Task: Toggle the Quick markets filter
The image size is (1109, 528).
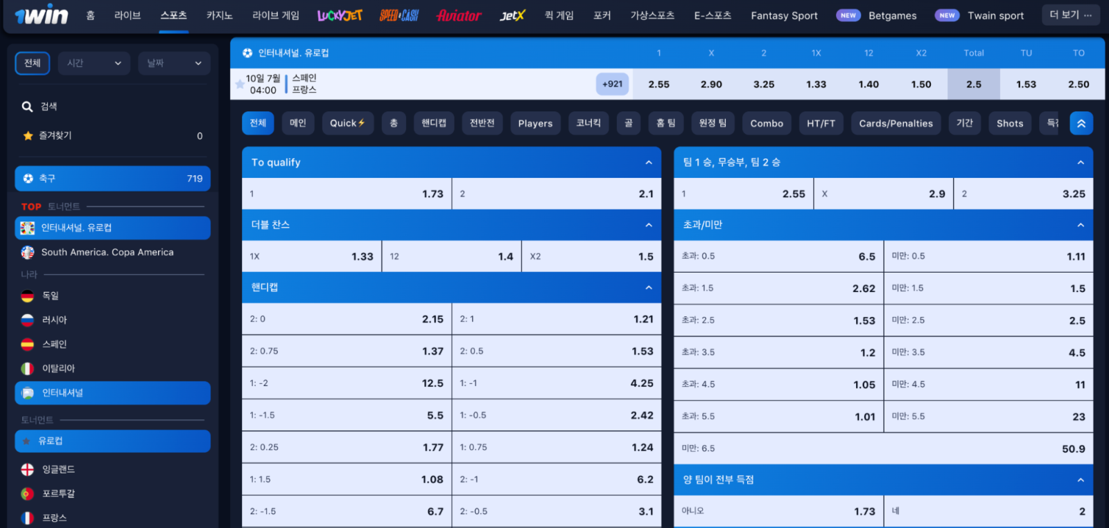Action: 347,123
